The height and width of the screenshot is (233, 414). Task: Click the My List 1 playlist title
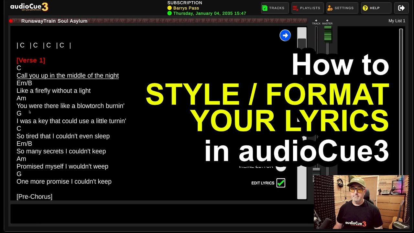(397, 21)
